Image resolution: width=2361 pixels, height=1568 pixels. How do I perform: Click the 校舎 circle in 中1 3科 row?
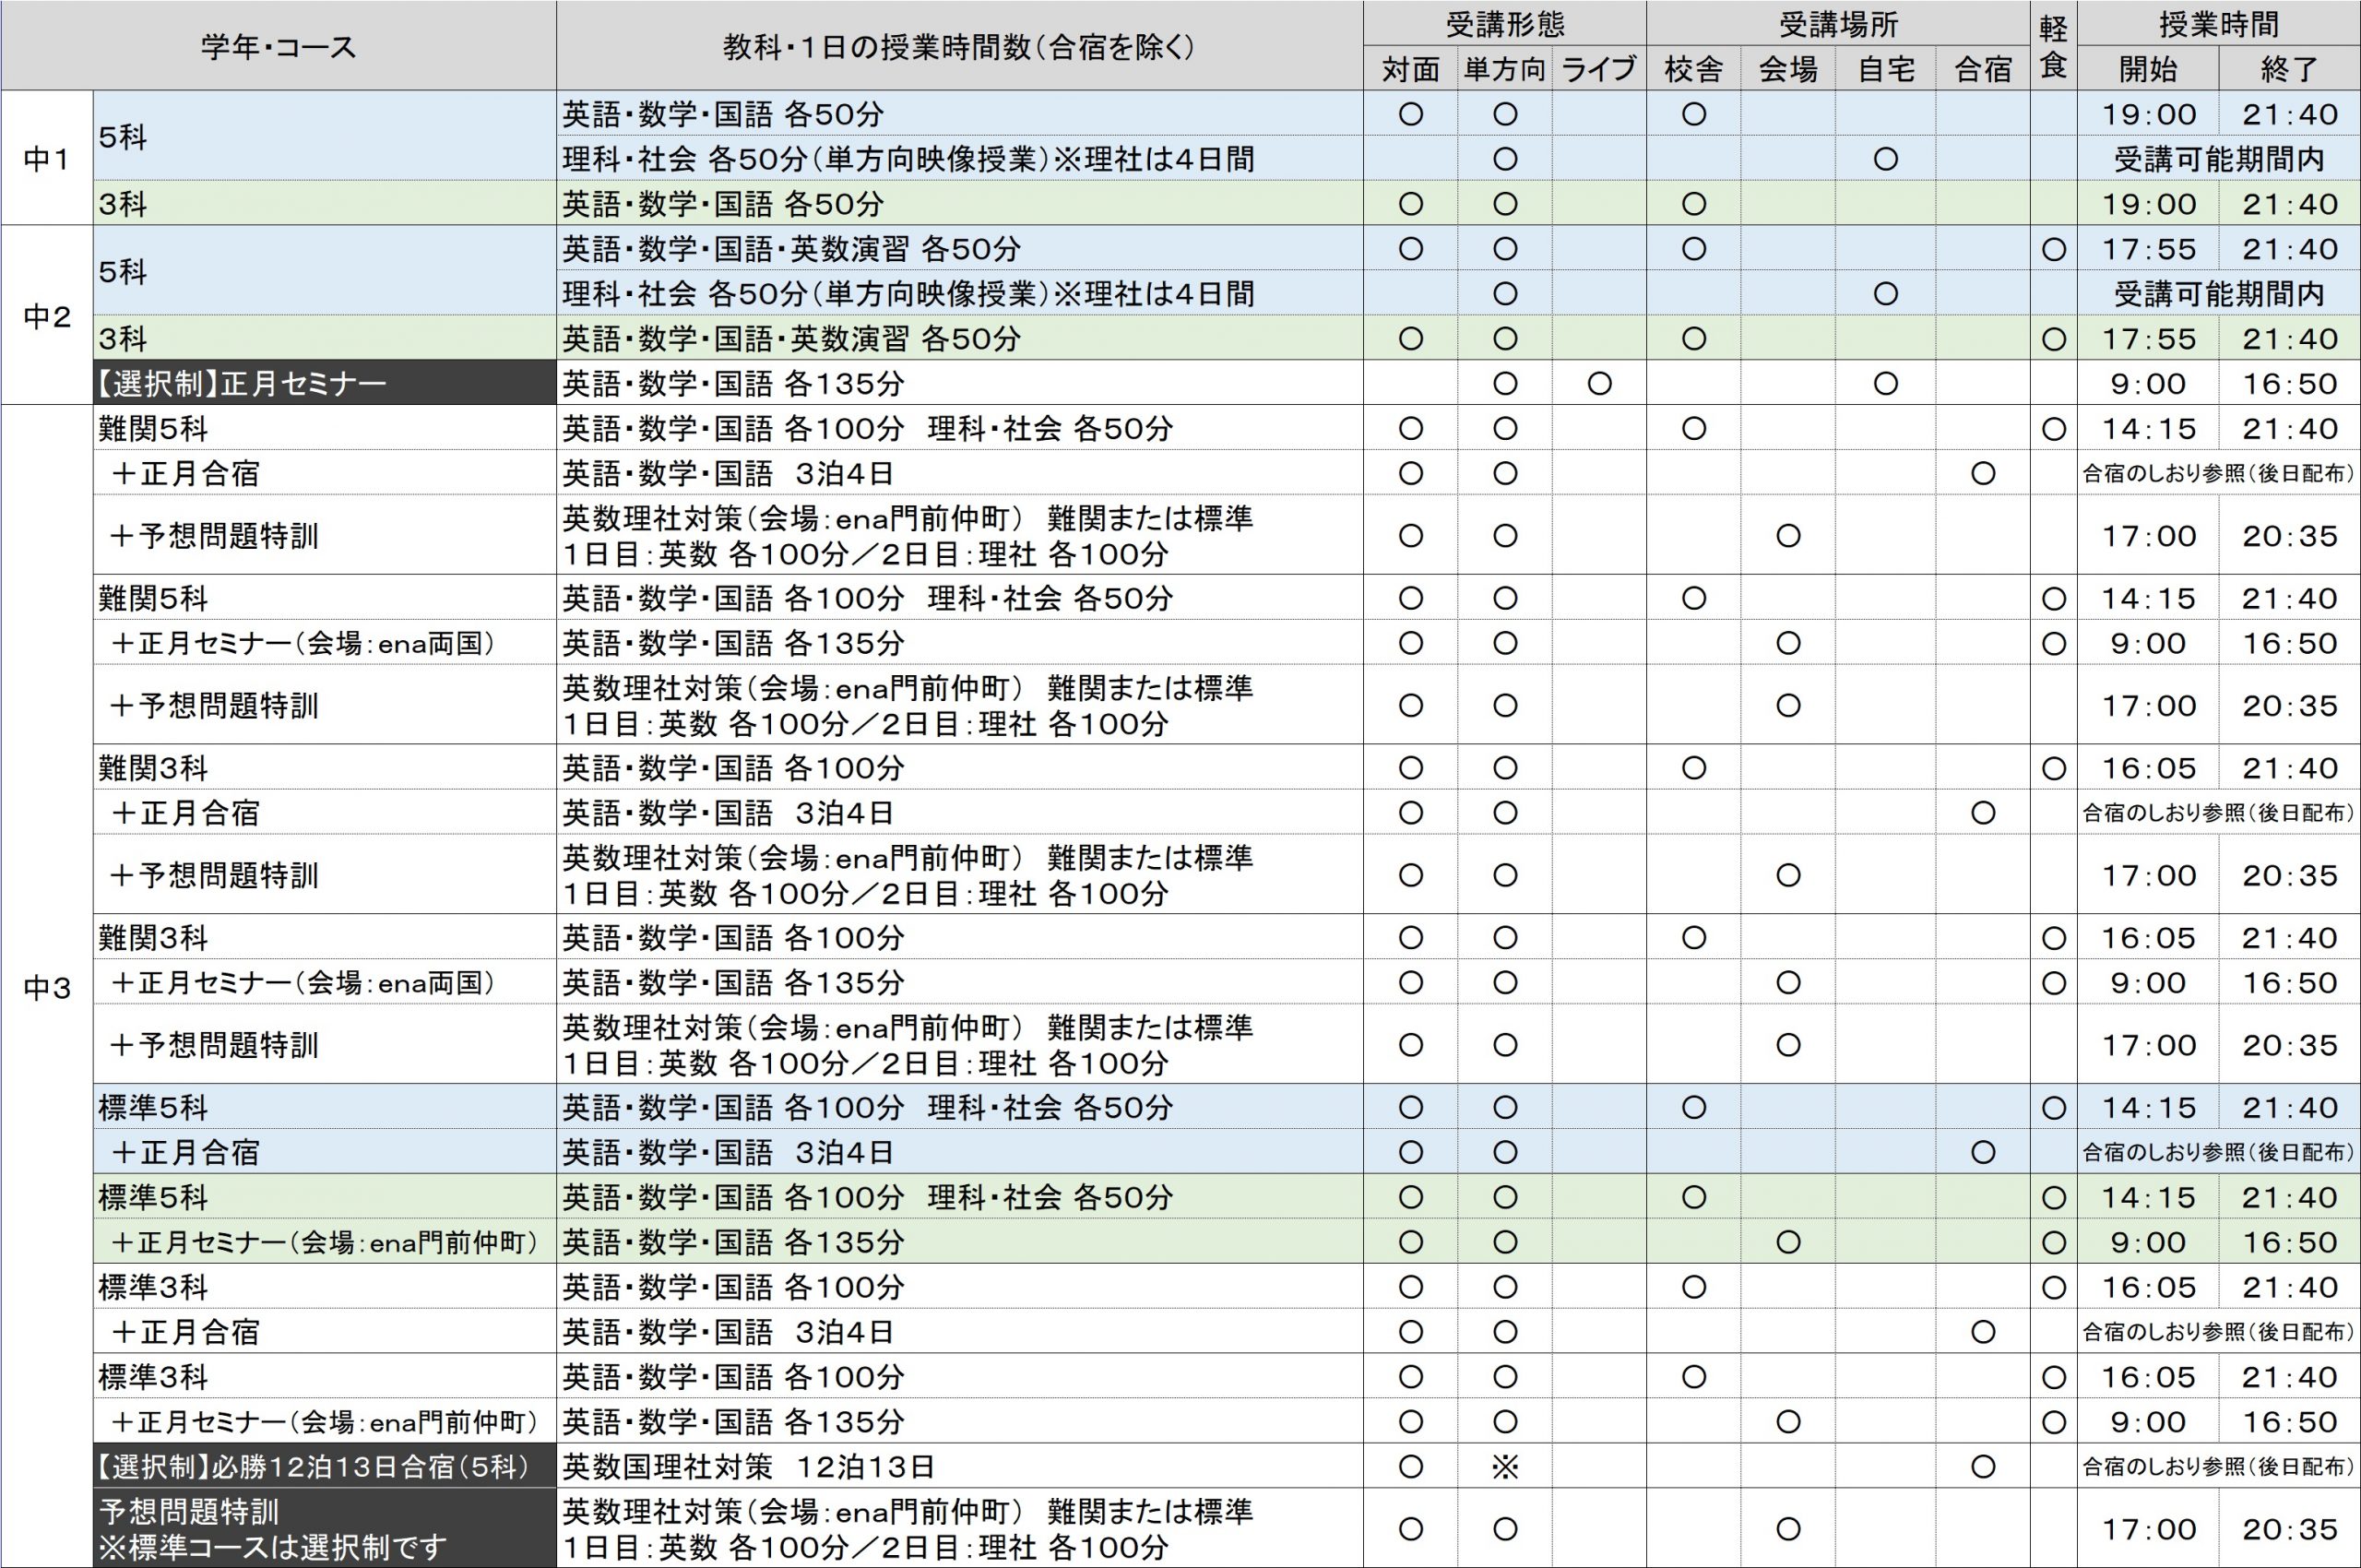pos(1693,205)
